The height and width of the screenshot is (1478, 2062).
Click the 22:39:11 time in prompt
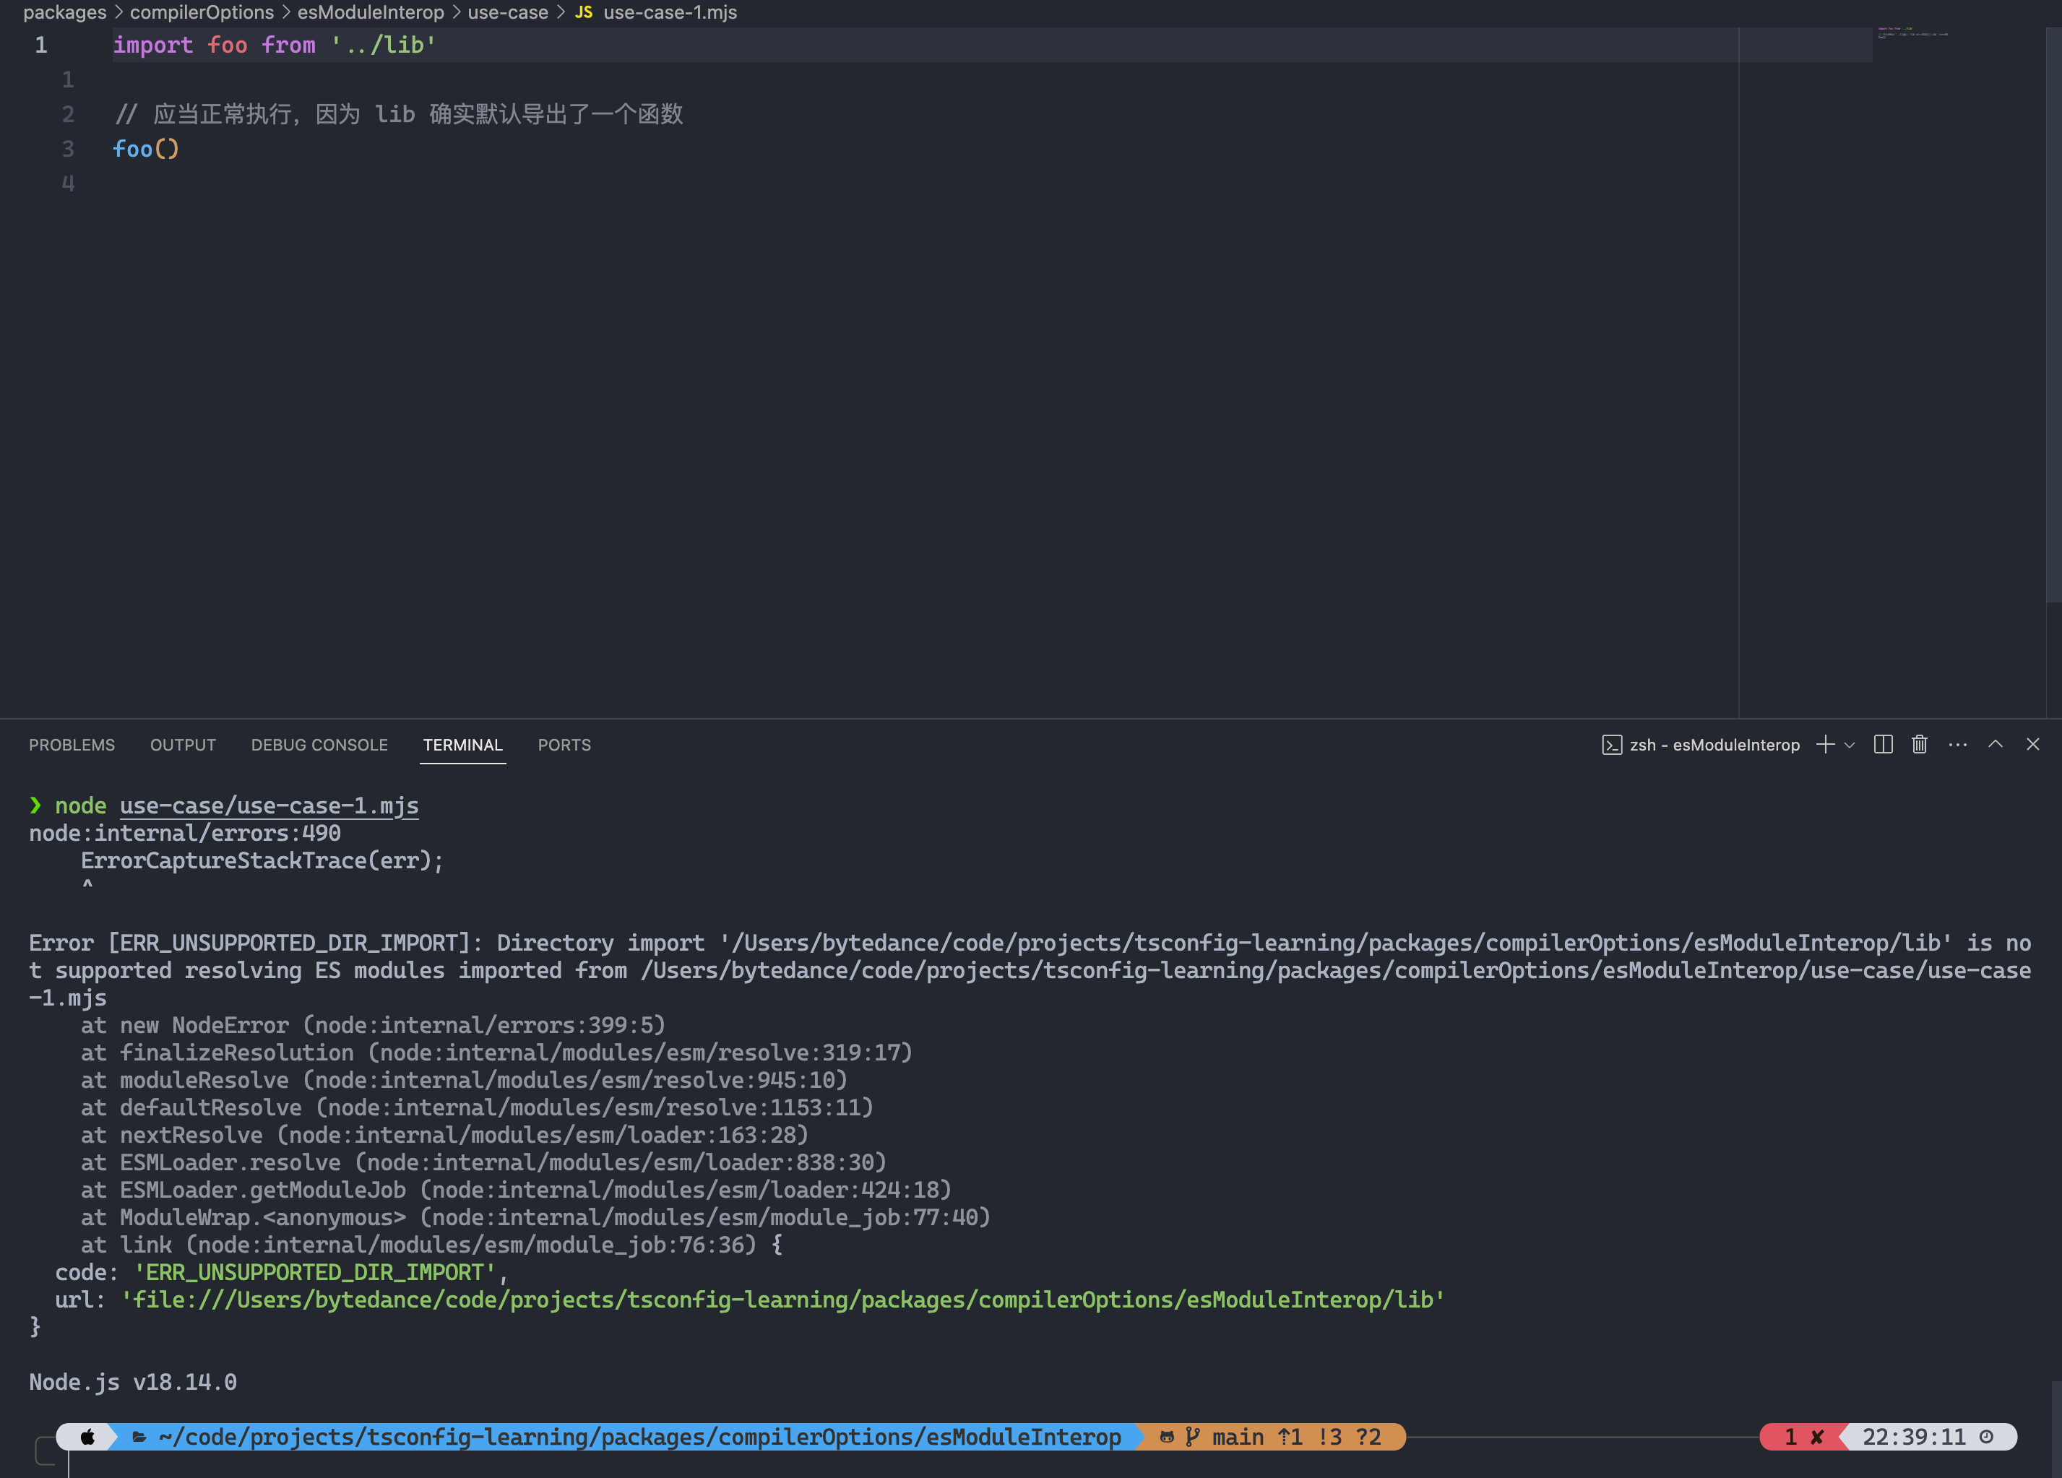pos(1914,1436)
